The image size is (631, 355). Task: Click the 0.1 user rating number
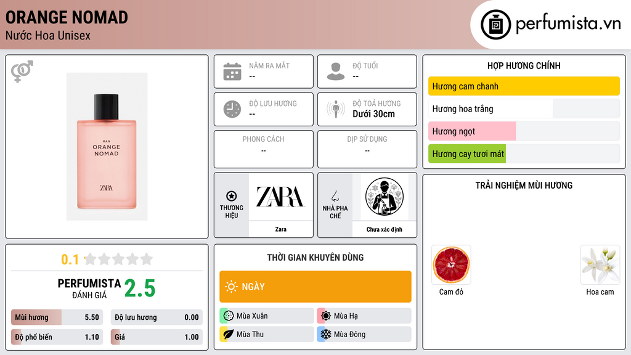(70, 259)
